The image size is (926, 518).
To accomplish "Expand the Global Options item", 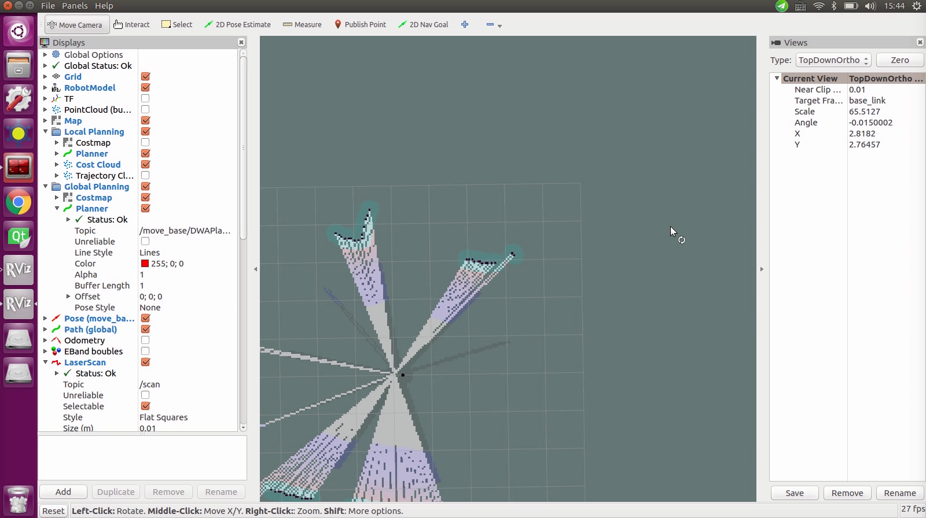I will tap(46, 55).
